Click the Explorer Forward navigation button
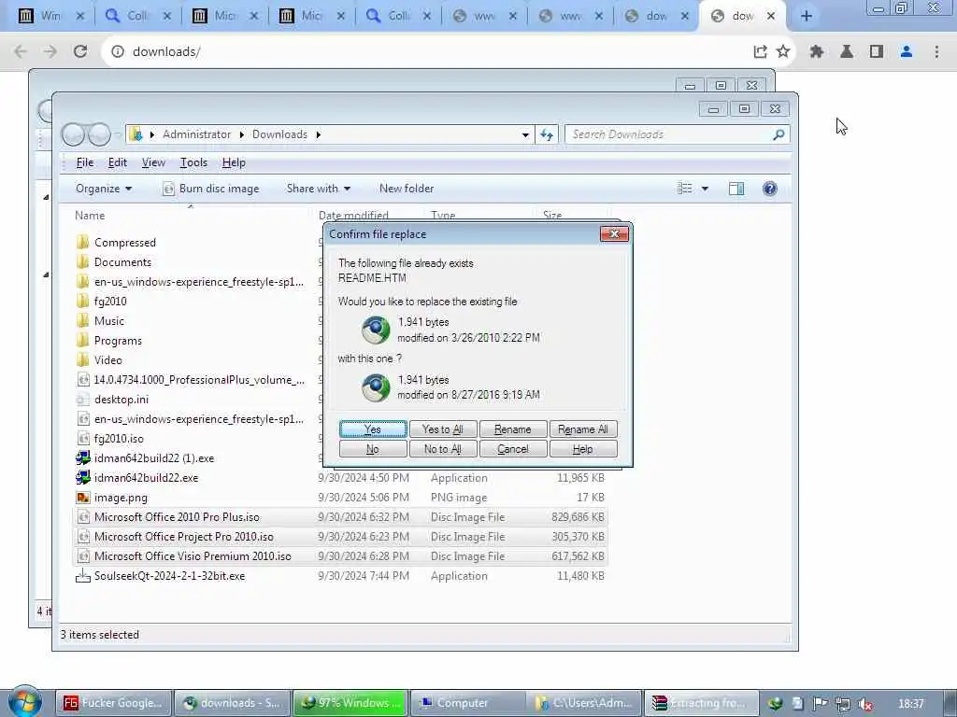The image size is (957, 717). tap(99, 134)
